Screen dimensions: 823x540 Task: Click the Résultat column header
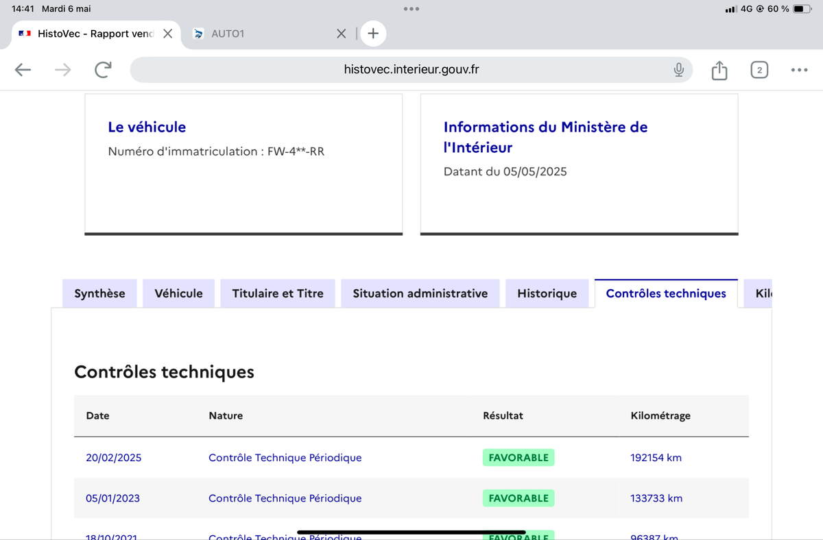(503, 415)
